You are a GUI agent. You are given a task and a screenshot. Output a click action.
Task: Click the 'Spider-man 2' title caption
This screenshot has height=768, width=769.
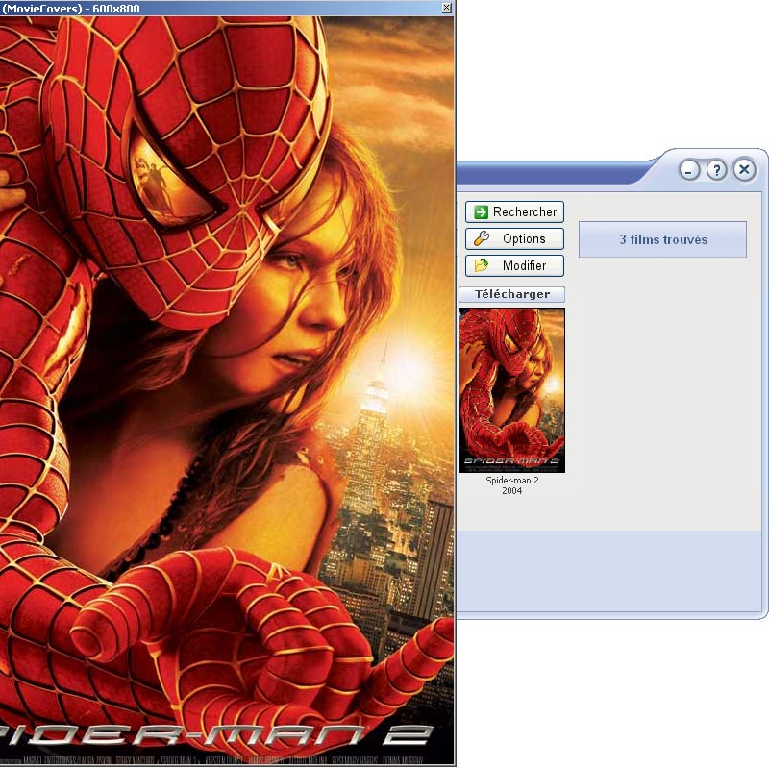pos(512,481)
